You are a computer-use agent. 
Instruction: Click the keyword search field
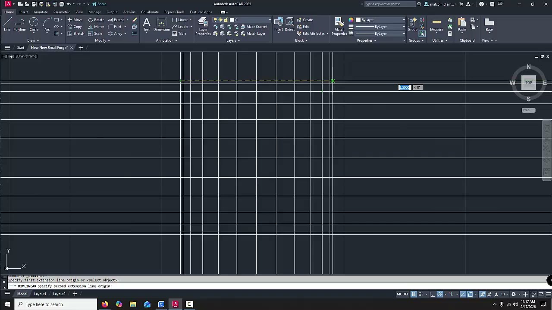click(x=389, y=4)
